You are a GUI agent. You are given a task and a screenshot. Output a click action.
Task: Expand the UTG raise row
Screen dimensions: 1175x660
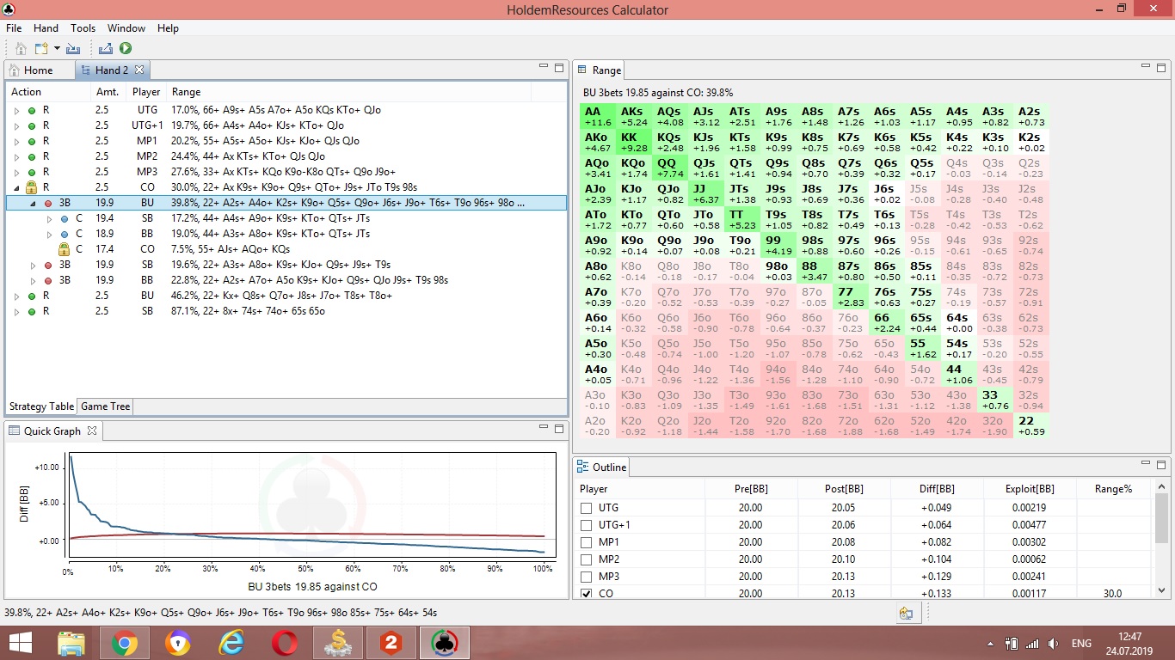(16, 111)
